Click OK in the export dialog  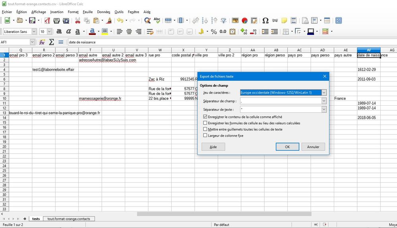287,147
